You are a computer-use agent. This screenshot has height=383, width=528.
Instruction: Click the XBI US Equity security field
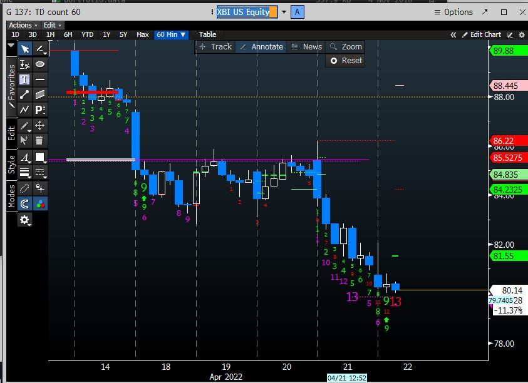(247, 12)
